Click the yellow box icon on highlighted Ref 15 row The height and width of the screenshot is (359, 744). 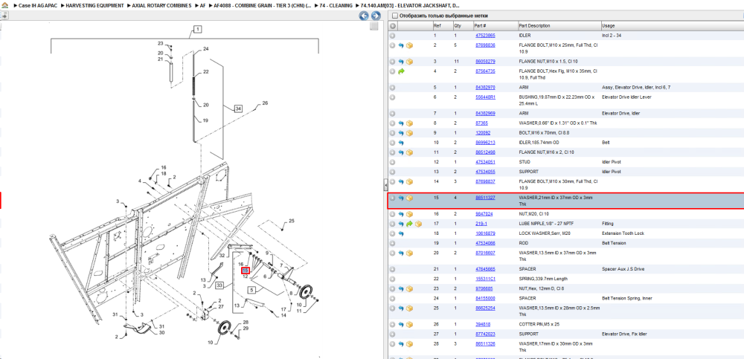(x=409, y=198)
